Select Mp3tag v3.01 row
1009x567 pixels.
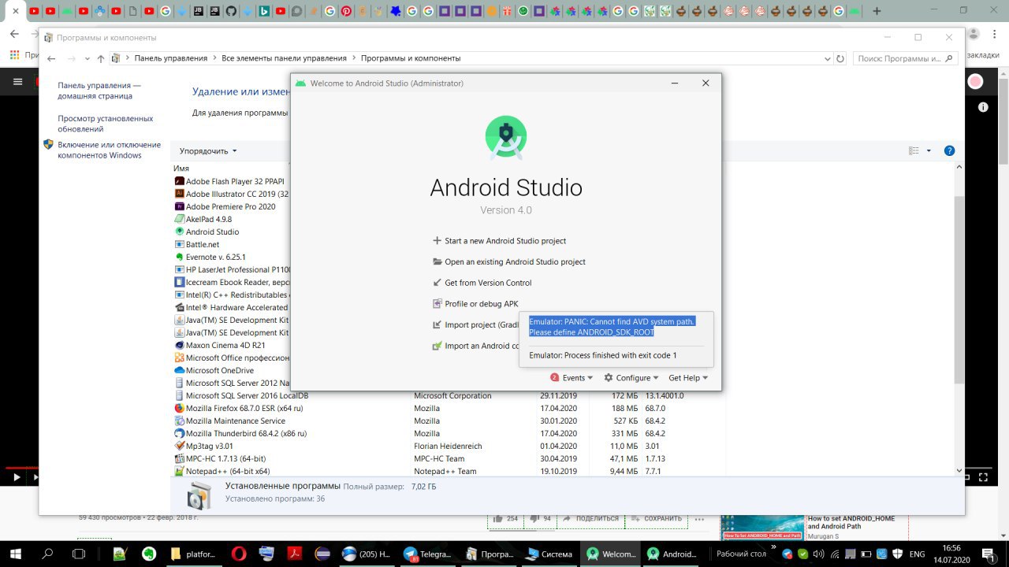point(447,446)
